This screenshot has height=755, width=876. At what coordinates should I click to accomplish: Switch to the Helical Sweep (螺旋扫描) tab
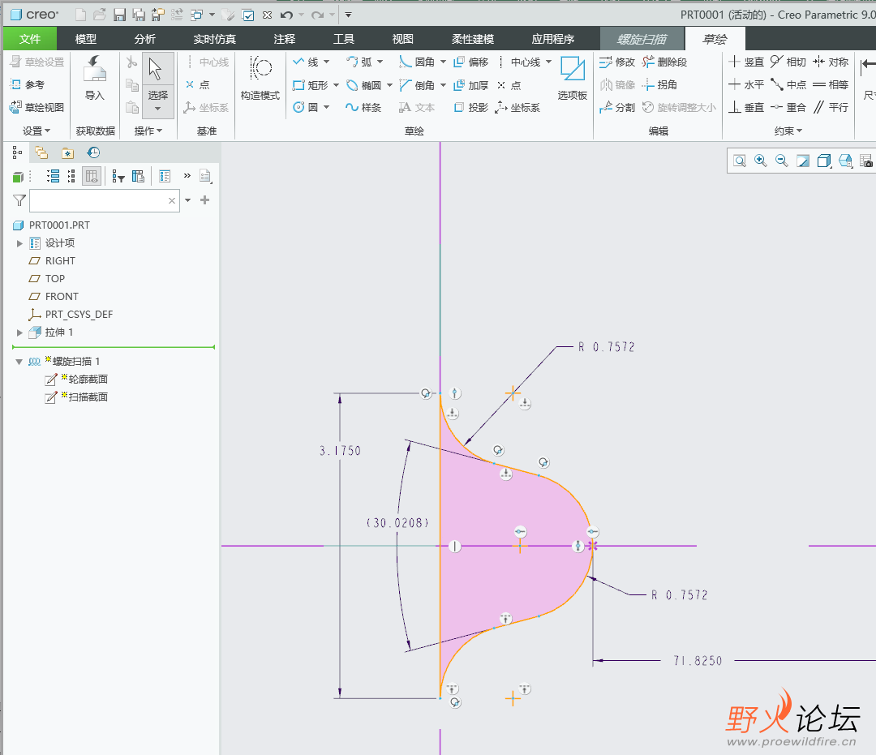coord(642,39)
